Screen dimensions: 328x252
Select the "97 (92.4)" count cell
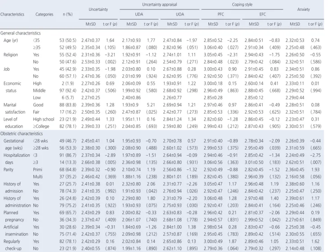(68, 91)
